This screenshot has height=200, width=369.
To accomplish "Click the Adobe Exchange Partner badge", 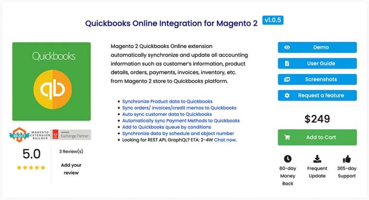I will tap(70, 135).
